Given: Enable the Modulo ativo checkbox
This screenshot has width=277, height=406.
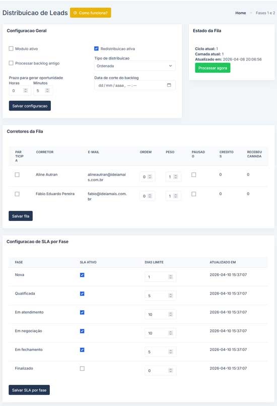Looking at the screenshot, I should pos(11,48).
